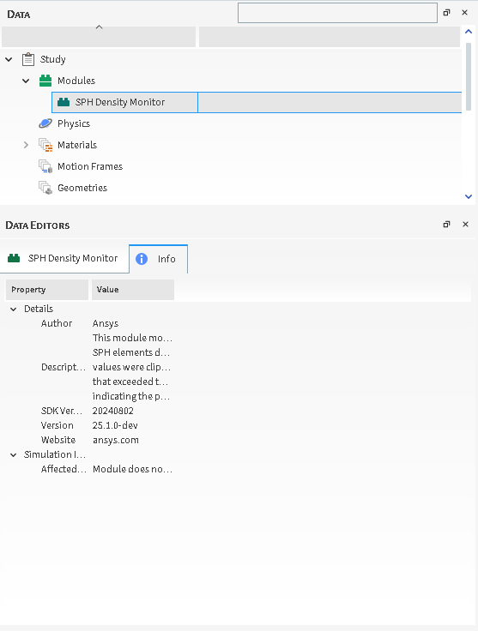
Task: Switch to the Info tab
Action: tap(158, 259)
